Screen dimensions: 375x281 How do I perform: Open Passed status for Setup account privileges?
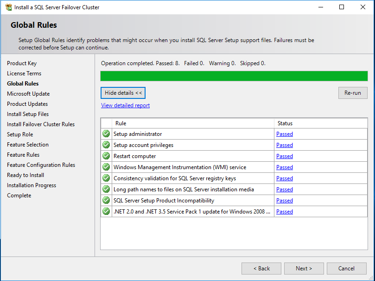284,145
